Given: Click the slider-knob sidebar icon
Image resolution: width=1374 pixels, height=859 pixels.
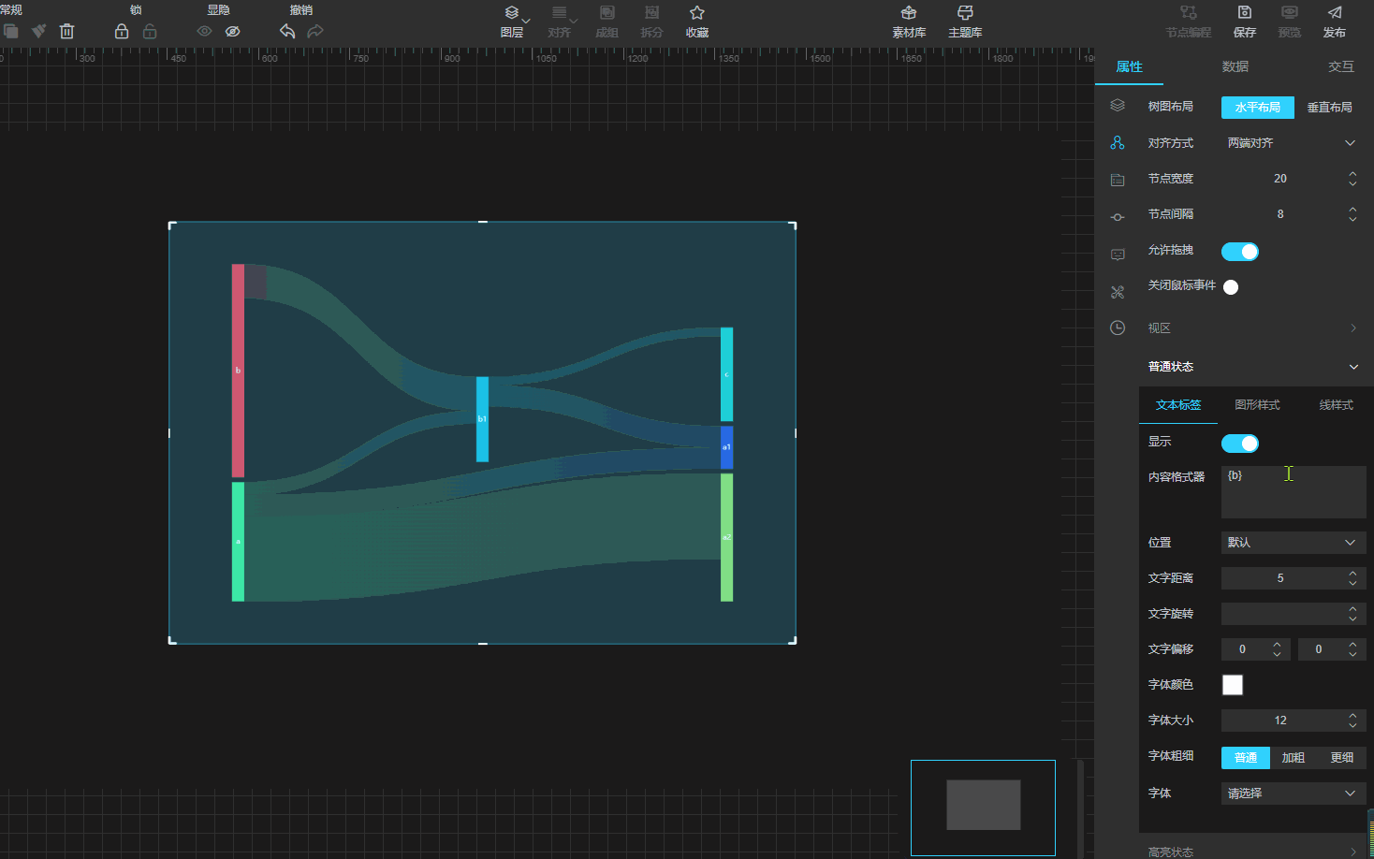Looking at the screenshot, I should pos(1118,217).
